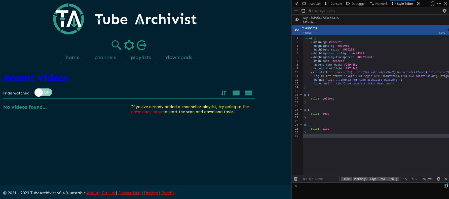Screen dimensions: 449x199
Task: Click the Tube Archivist TA logo
Action: 69,19
